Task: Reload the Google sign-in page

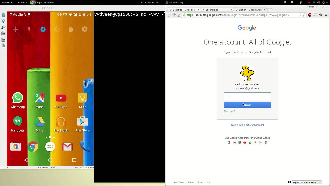Action: click(x=179, y=15)
